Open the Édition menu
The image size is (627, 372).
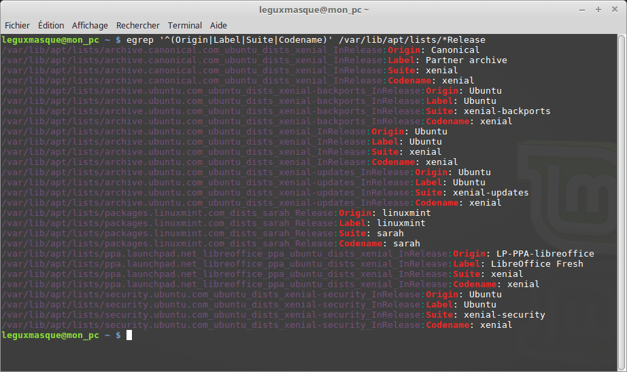point(51,26)
